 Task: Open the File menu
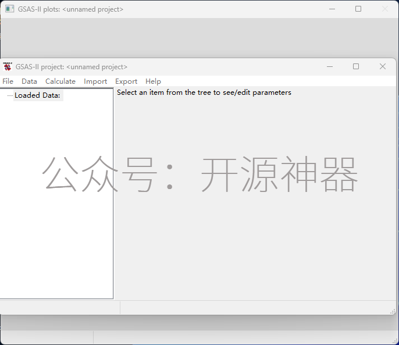pyautogui.click(x=8, y=81)
